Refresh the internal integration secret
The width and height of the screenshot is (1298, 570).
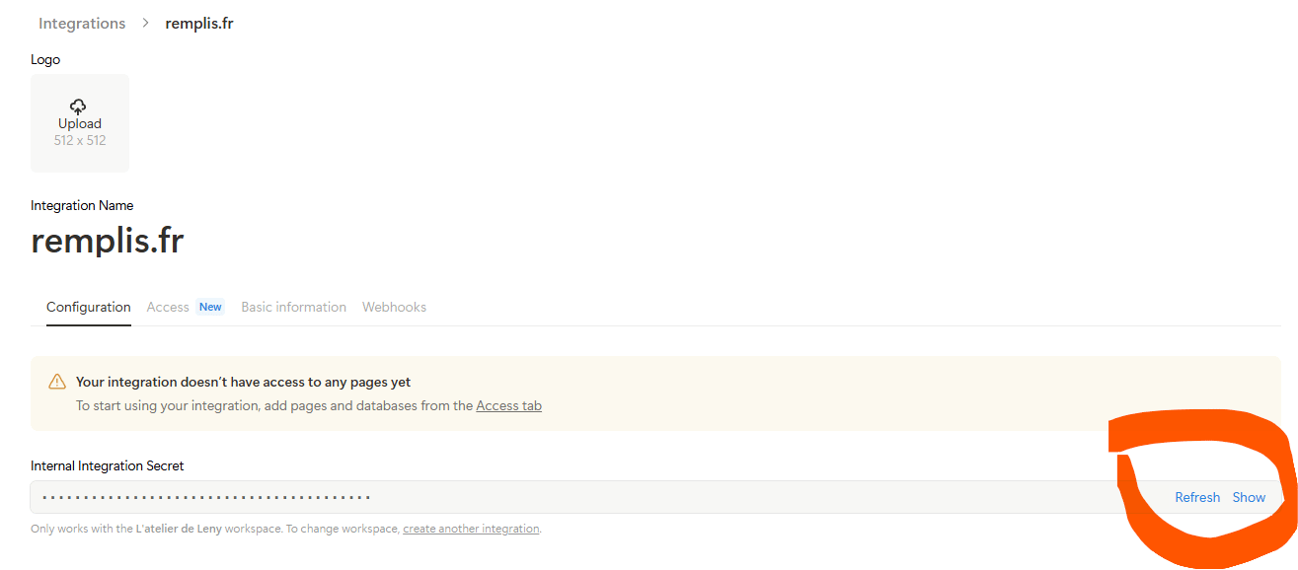[1197, 497]
